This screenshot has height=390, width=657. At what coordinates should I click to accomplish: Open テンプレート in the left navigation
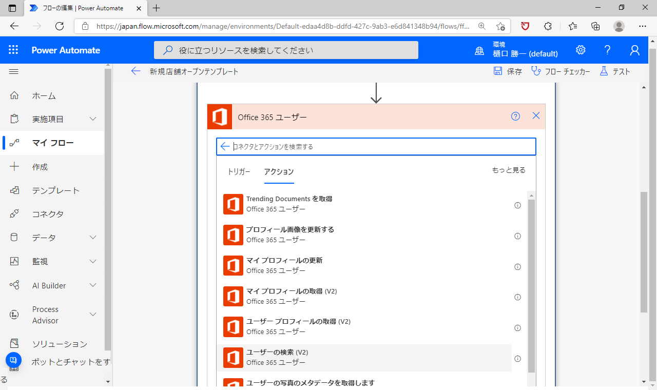click(x=52, y=190)
